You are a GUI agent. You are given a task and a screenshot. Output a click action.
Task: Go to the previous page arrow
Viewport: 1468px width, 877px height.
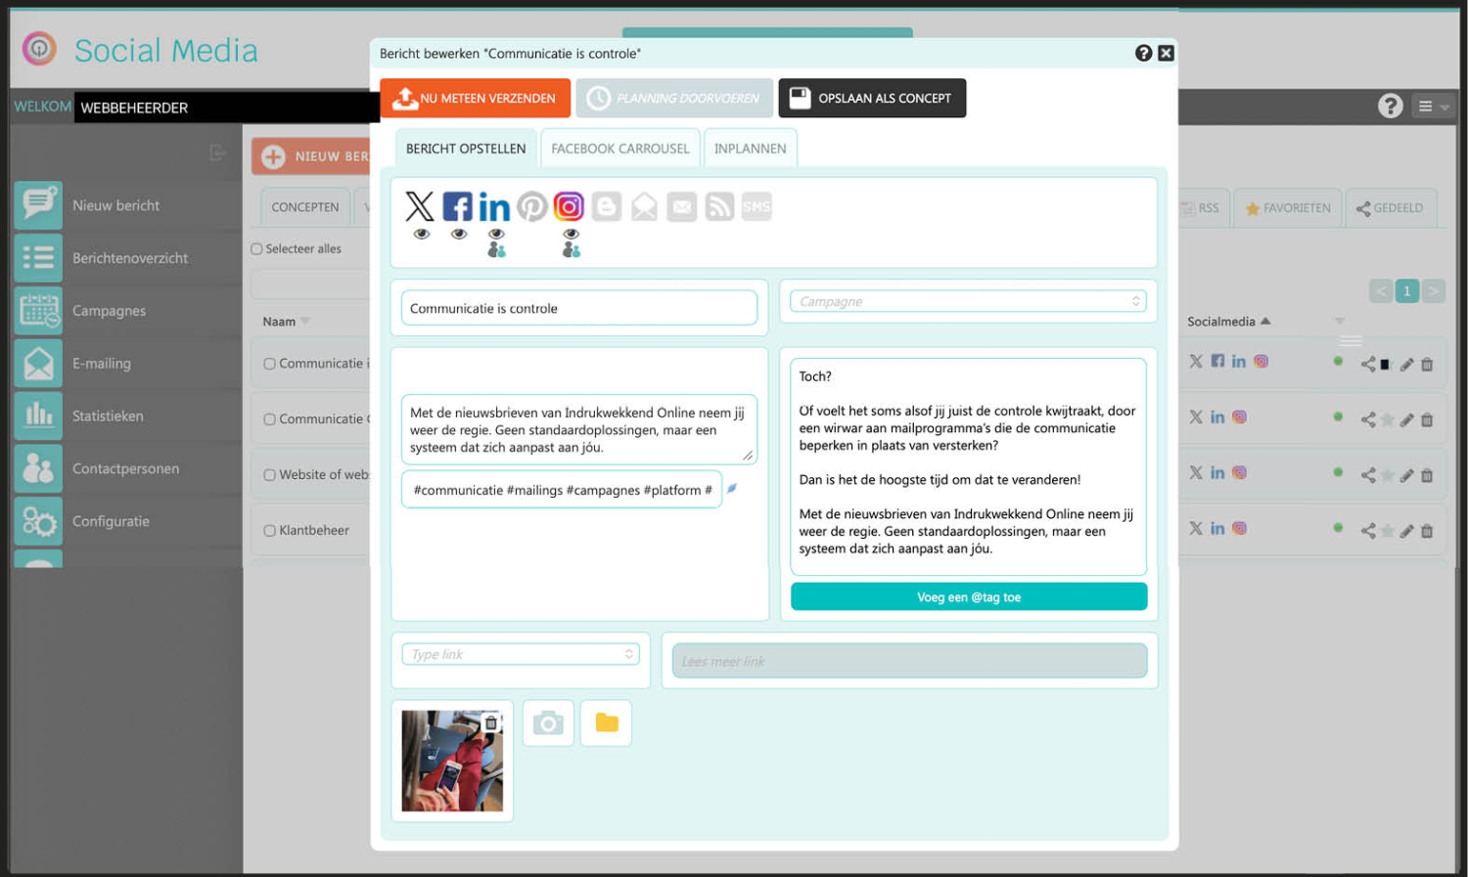1381,290
